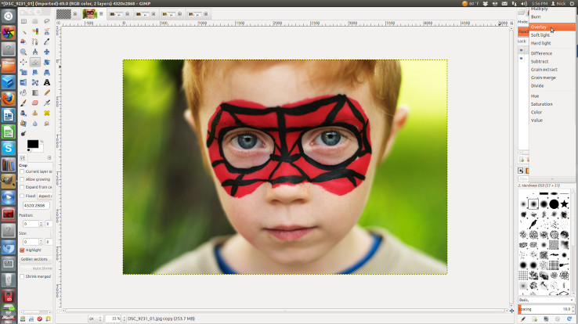The height and width of the screenshot is (324, 578).
Task: Choose Burn blend mode
Action: pyautogui.click(x=552, y=17)
